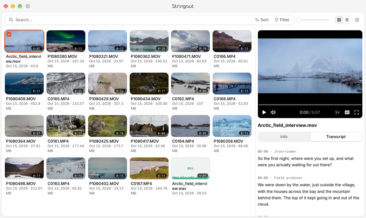Select the C0164.MP4 thumbnail
Viewport: 366px width, 218px height.
[x=190, y=126]
